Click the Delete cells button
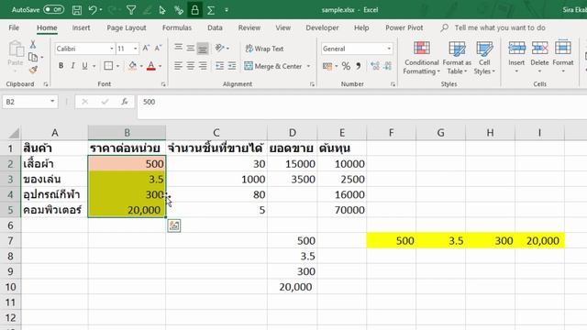587x330 pixels. [x=539, y=57]
